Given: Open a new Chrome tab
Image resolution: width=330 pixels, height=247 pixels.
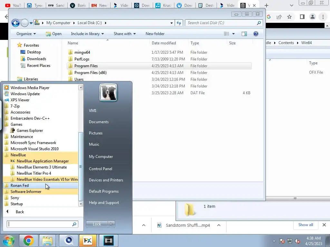Looking at the screenshot, I should coord(267,5).
